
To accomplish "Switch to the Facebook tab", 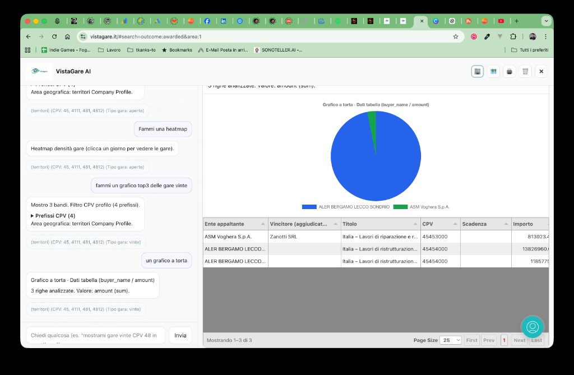I will (x=207, y=21).
